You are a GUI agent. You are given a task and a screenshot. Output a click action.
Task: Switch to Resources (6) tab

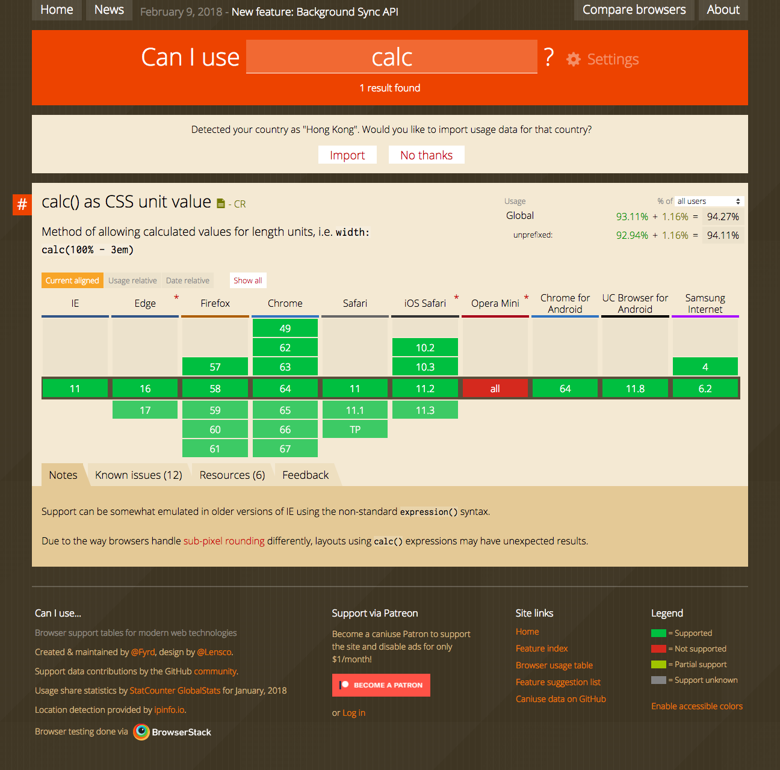[232, 475]
